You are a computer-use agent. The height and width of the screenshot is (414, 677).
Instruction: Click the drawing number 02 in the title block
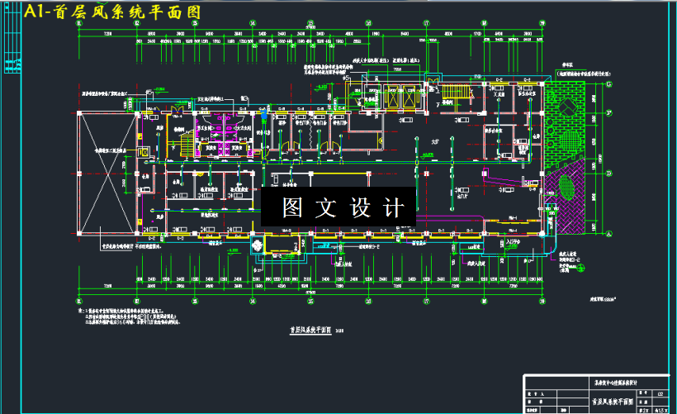[660, 393]
